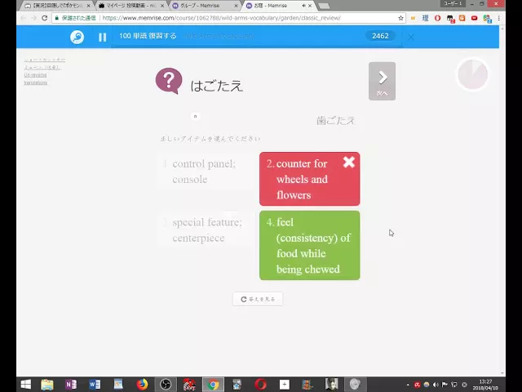Click the translations link
The height and width of the screenshot is (392, 522).
[x=35, y=82]
